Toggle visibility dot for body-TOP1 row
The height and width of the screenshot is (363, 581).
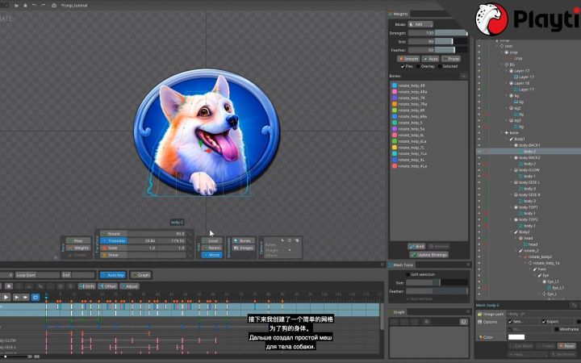(479, 207)
